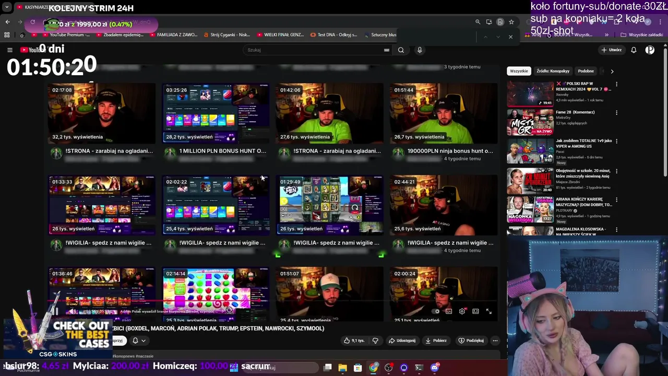Open the Test DNA bookmark

click(334, 35)
